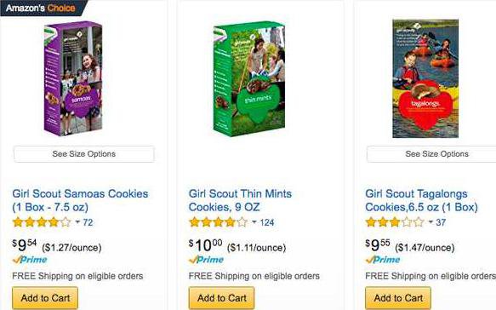Open Girl Scout Tagalongs Cookies title link
This screenshot has height=310, width=496.
(421, 200)
